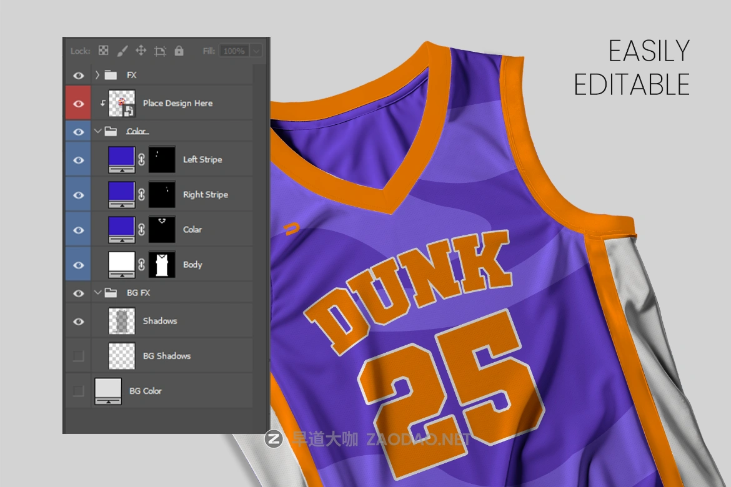The height and width of the screenshot is (487, 731).
Task: Click the Fill 100% value field
Action: (x=234, y=51)
